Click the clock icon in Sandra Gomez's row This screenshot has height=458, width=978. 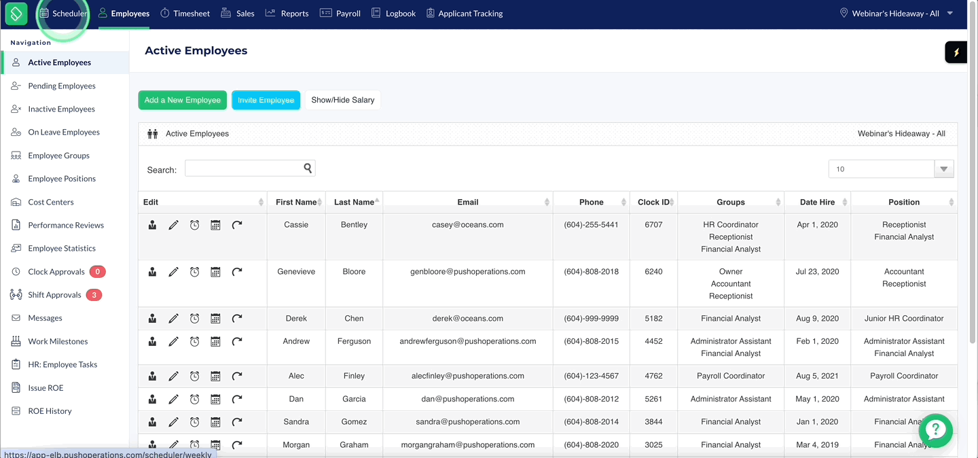point(194,422)
